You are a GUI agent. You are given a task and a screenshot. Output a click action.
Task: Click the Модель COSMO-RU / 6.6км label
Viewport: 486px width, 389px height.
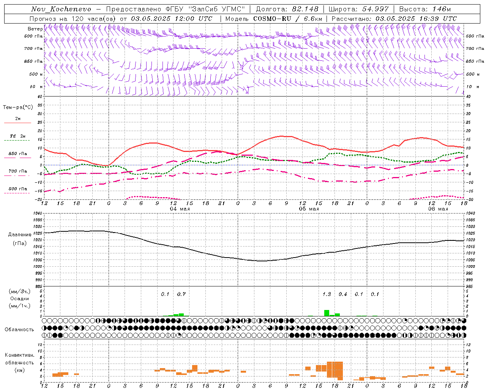click(x=273, y=18)
